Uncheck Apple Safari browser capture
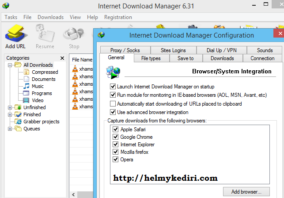 point(115,129)
